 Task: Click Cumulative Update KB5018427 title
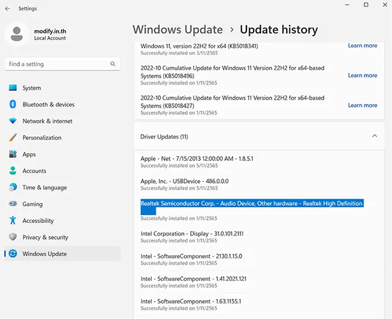[232, 102]
